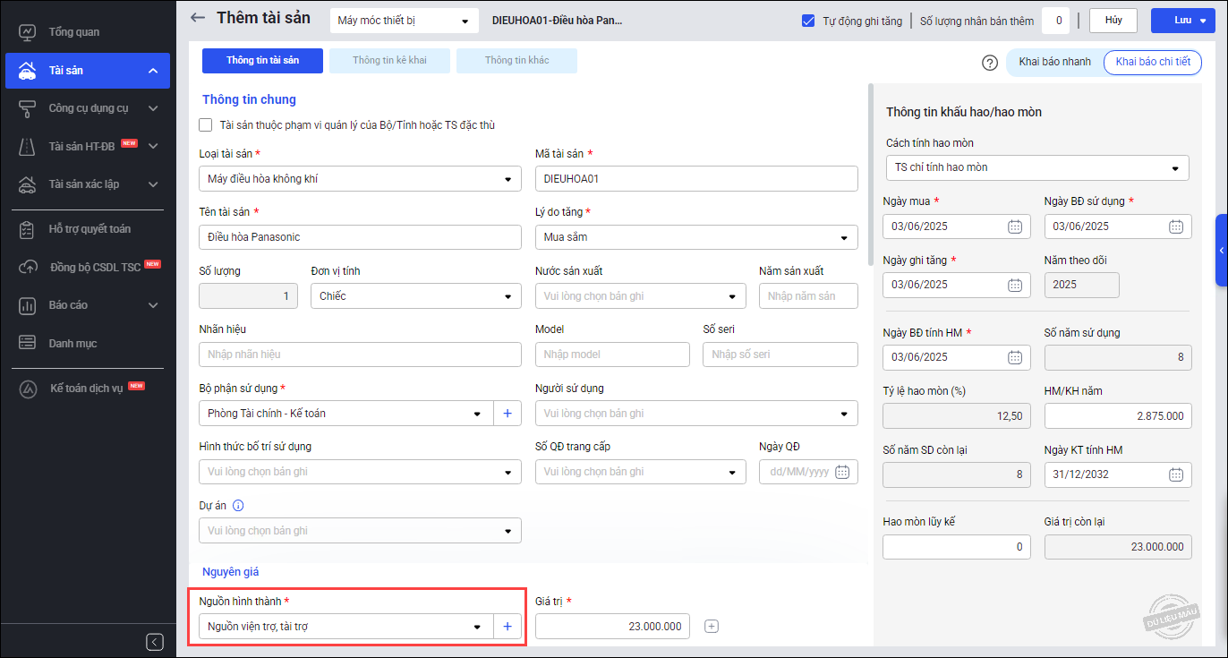Open Nguồn hình thành dropdown
This screenshot has height=658, width=1228.
346,627
